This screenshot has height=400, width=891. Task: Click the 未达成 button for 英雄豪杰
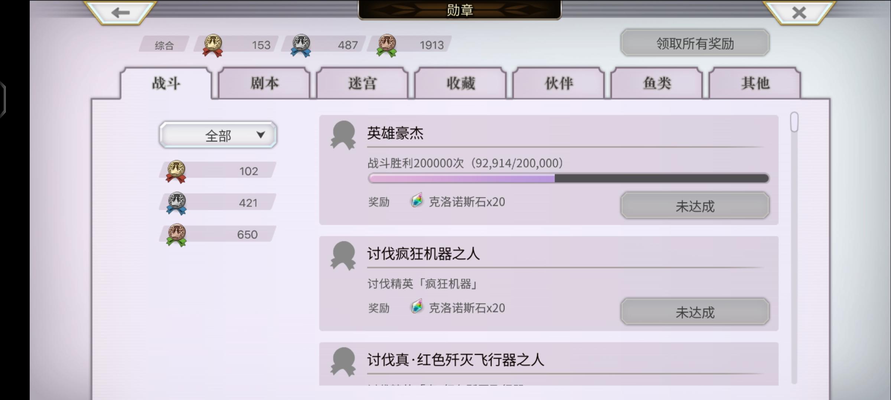tap(695, 206)
